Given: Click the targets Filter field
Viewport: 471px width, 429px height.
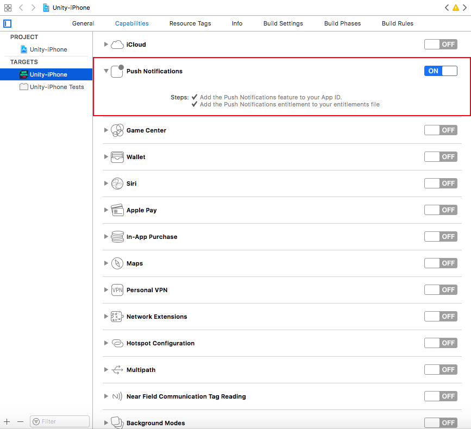Looking at the screenshot, I should point(60,421).
